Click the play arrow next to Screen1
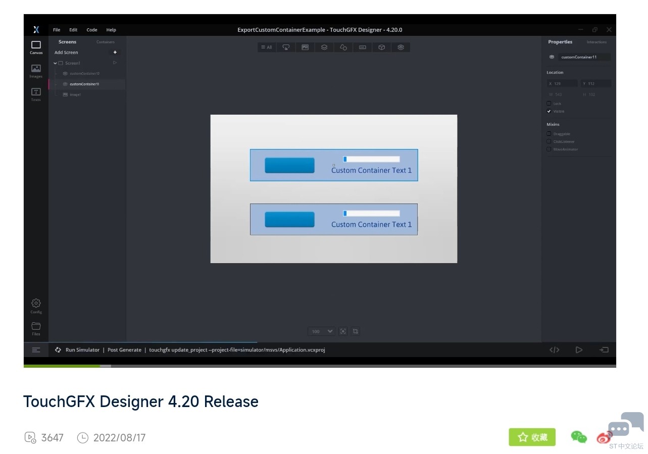The height and width of the screenshot is (454, 648). tap(115, 63)
